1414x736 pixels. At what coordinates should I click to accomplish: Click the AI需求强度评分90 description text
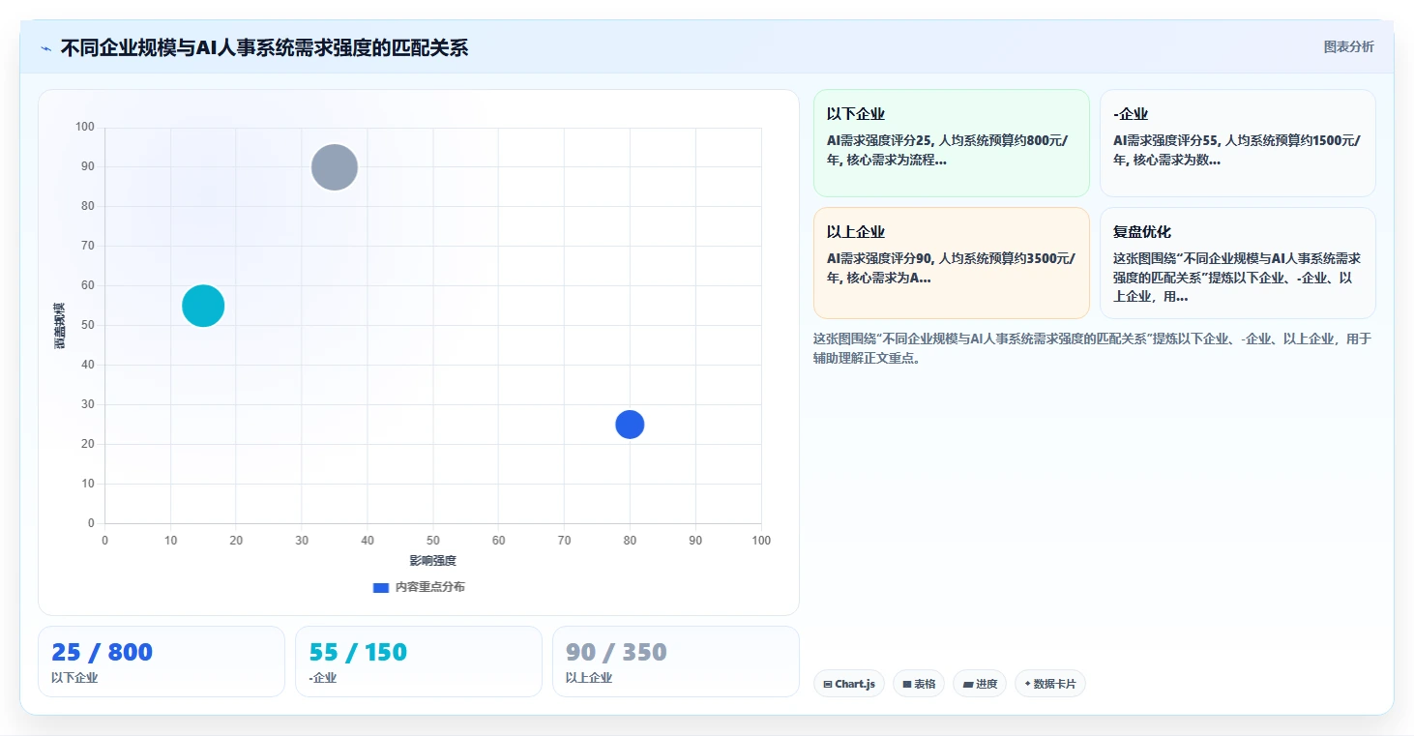click(952, 268)
